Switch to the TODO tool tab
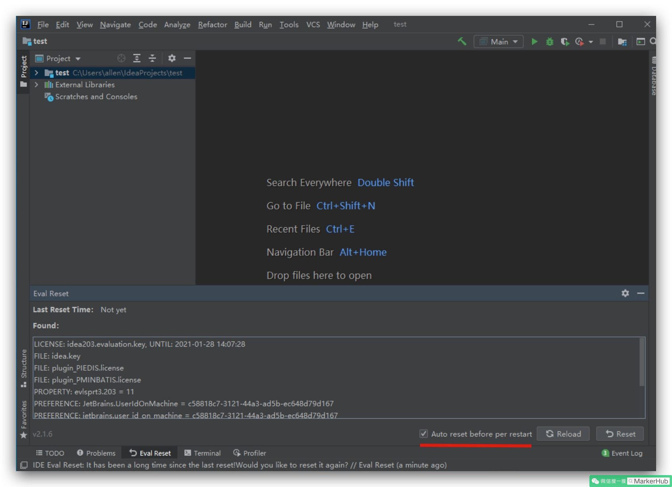 coord(50,453)
